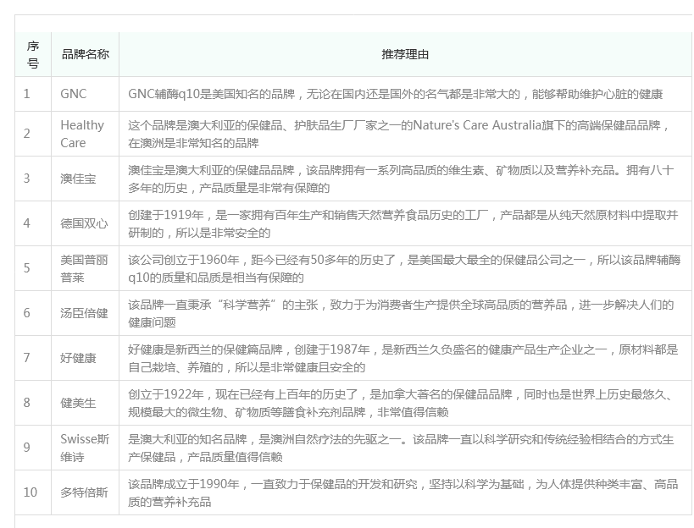
Task: Click the 序号 column header
Action: (x=33, y=54)
